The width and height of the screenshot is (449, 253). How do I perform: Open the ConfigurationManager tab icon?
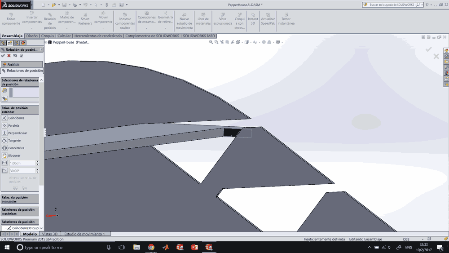[17, 43]
